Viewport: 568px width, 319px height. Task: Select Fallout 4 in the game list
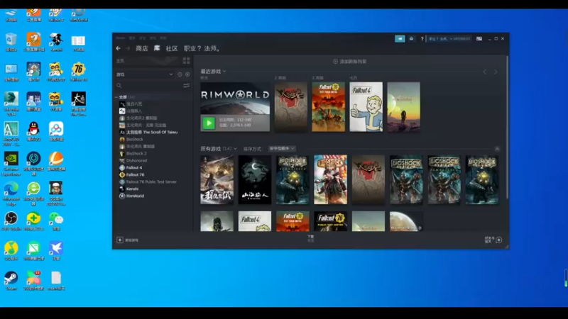(134, 168)
